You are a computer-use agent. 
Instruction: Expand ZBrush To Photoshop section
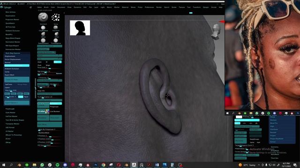tap(14, 135)
